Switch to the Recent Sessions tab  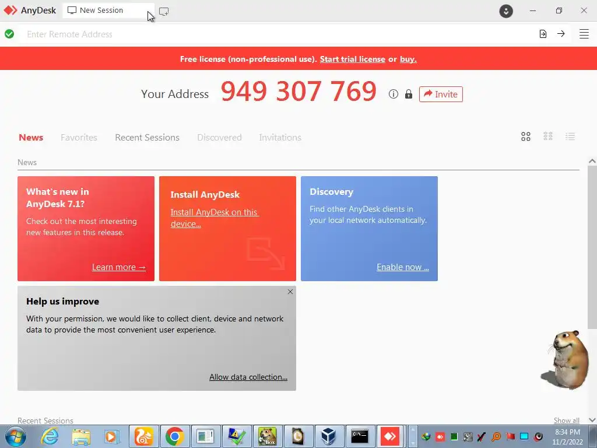pyautogui.click(x=147, y=138)
